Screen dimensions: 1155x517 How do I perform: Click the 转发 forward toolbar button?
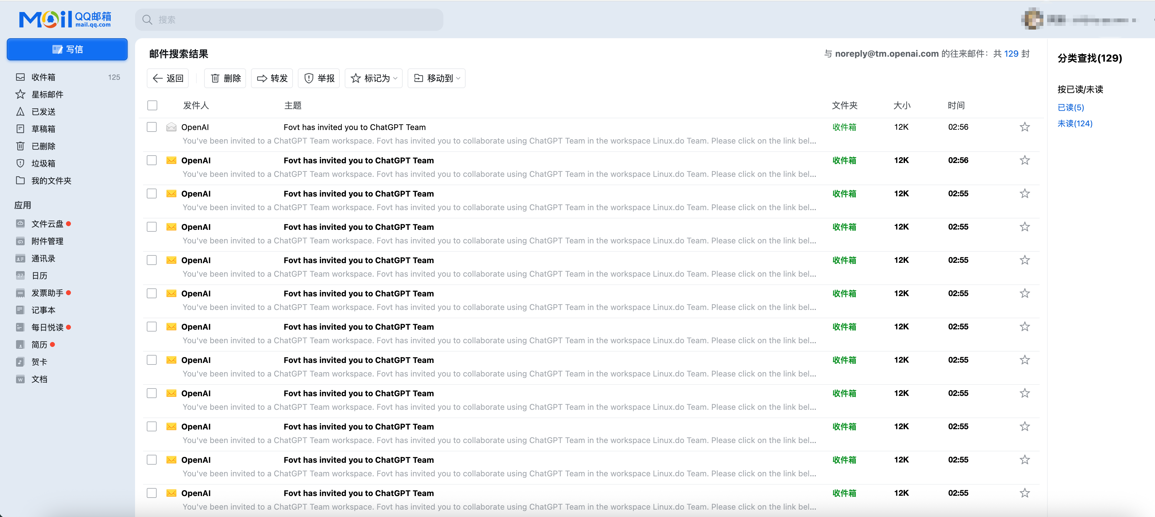(x=272, y=78)
